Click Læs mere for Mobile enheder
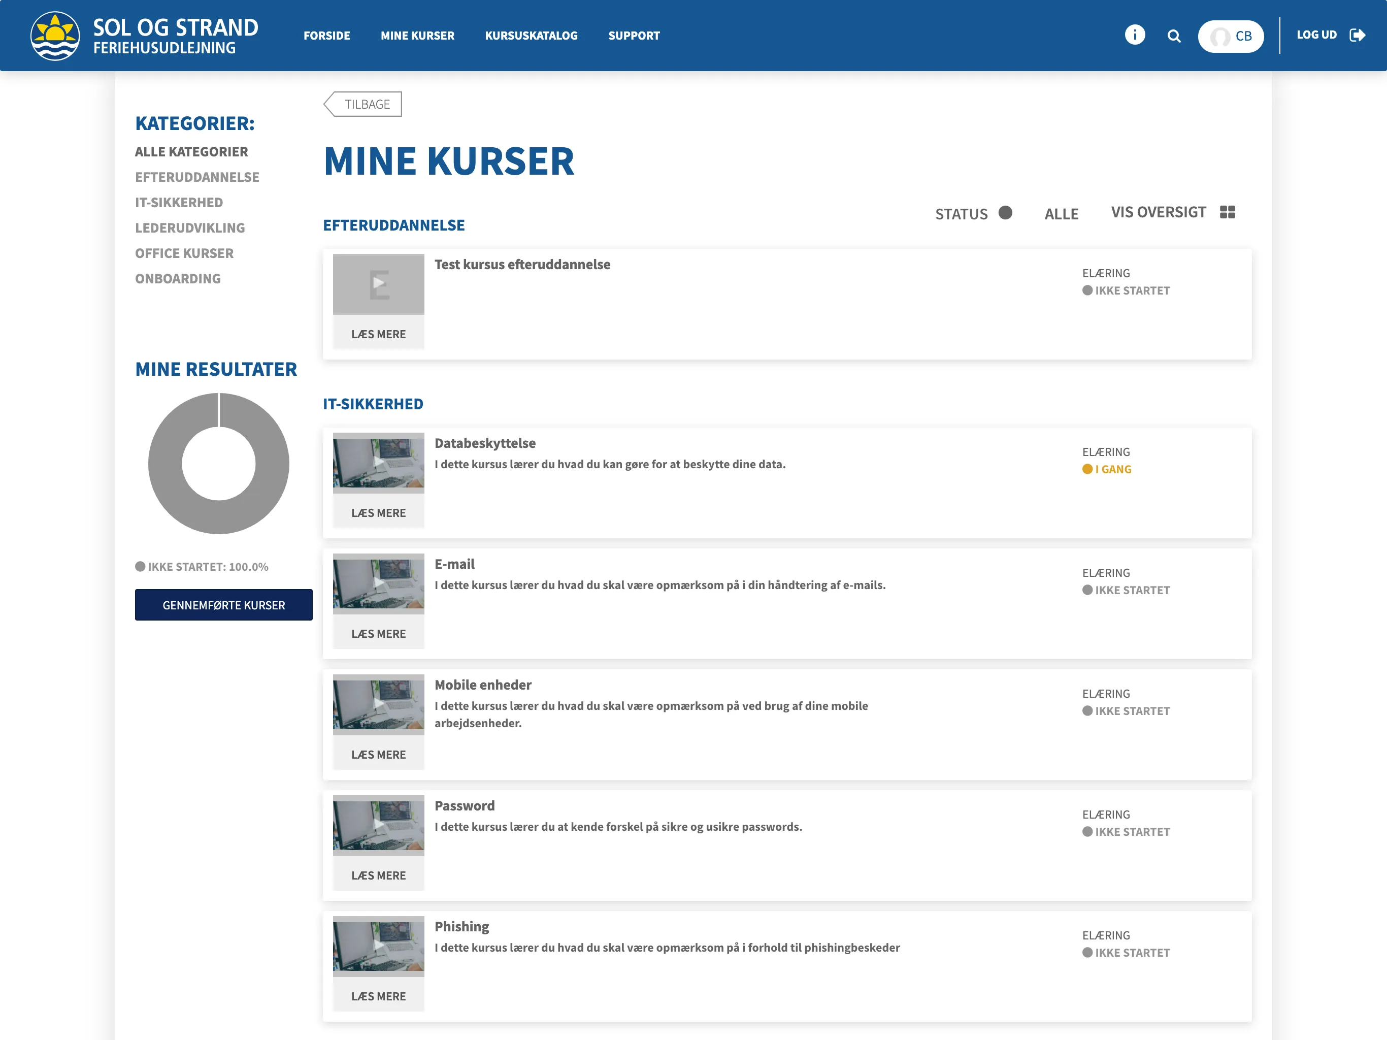Screen dimensions: 1387x1040 coord(378,755)
